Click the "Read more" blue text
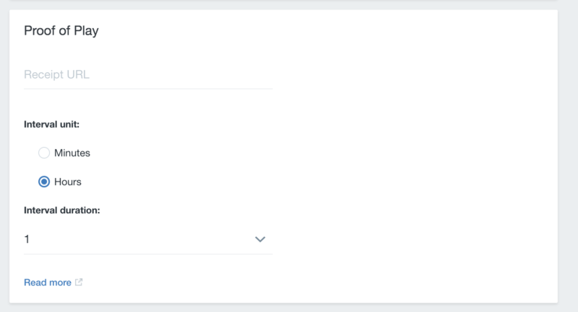This screenshot has height=312, width=578. [48, 282]
